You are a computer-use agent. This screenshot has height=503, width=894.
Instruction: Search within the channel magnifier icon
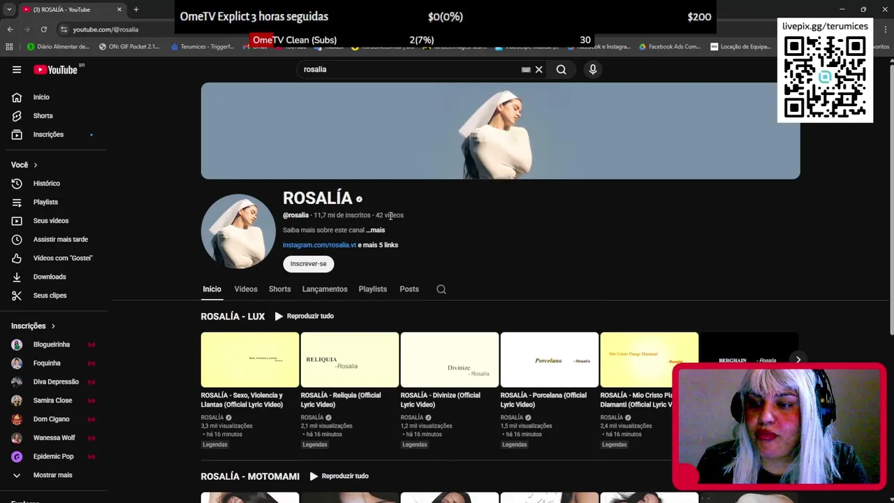[441, 289]
